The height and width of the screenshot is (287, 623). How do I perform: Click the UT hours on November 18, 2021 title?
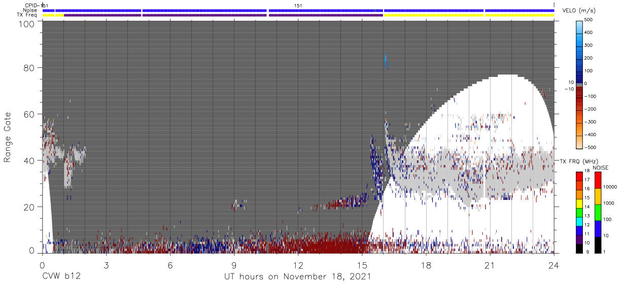(298, 276)
